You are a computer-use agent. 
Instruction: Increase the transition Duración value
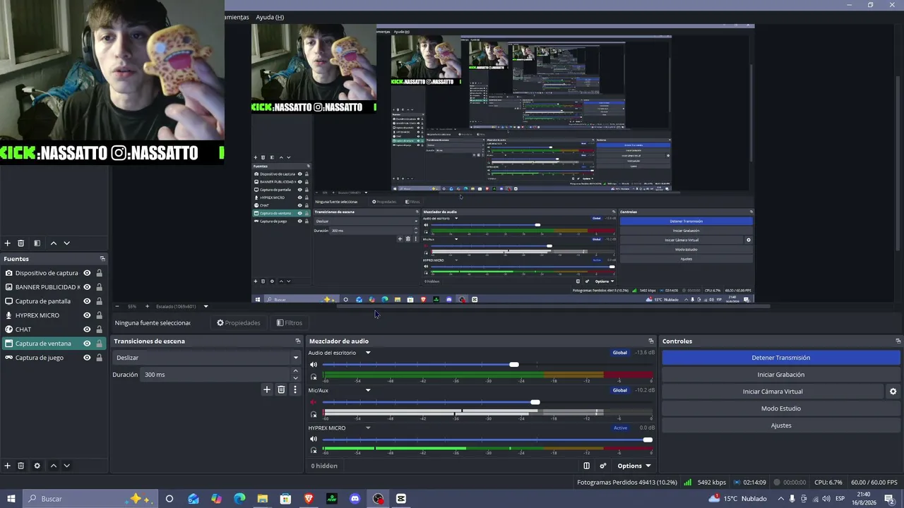(297, 372)
